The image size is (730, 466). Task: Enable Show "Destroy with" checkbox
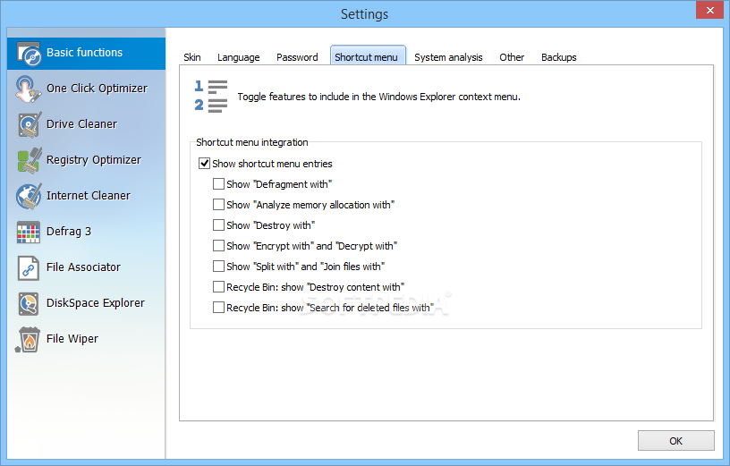point(218,225)
